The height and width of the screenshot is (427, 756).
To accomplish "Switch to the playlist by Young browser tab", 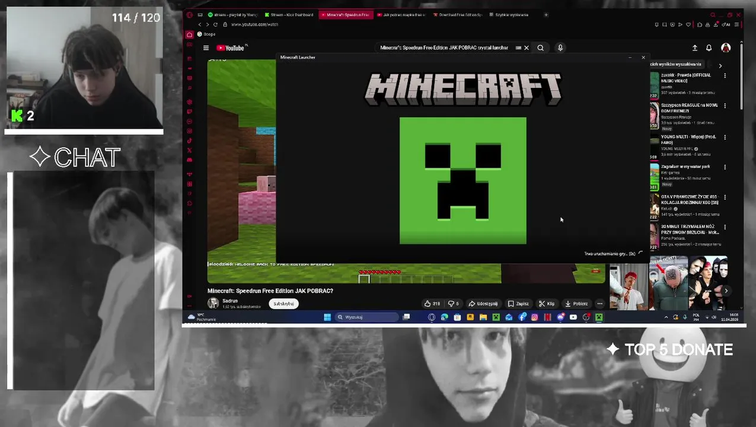I will [x=232, y=15].
